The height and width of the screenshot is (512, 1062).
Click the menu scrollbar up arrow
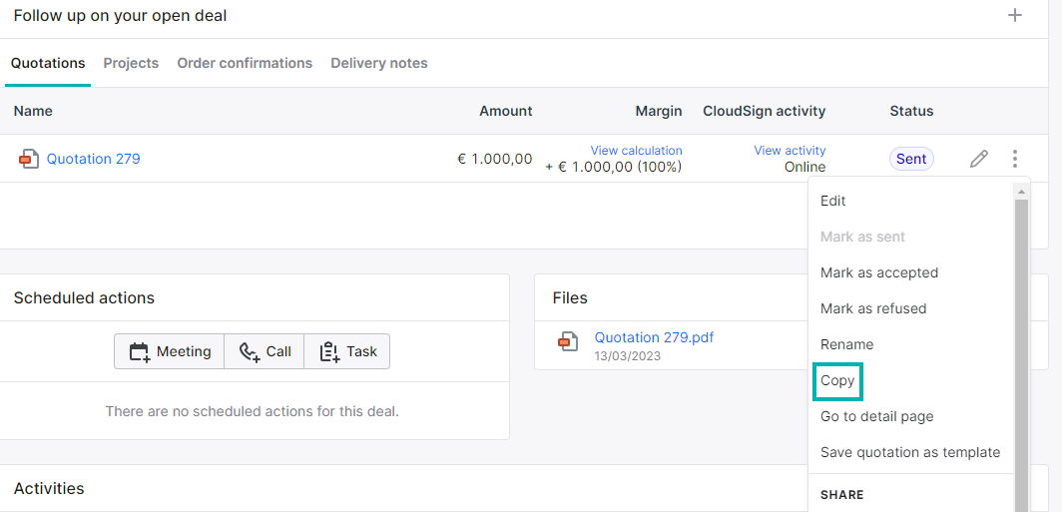pos(1021,193)
